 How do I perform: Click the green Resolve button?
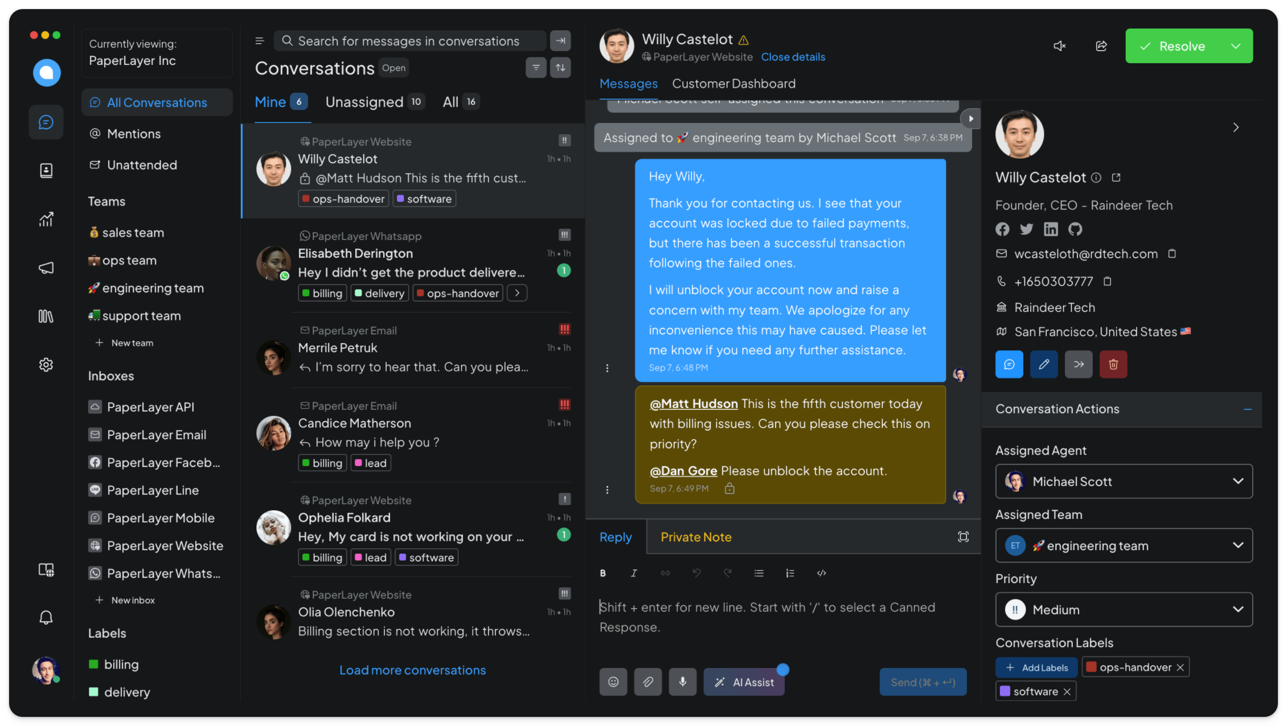pos(1173,46)
